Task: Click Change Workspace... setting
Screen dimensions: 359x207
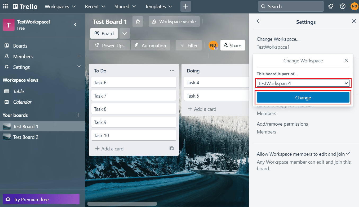Action: [278, 39]
